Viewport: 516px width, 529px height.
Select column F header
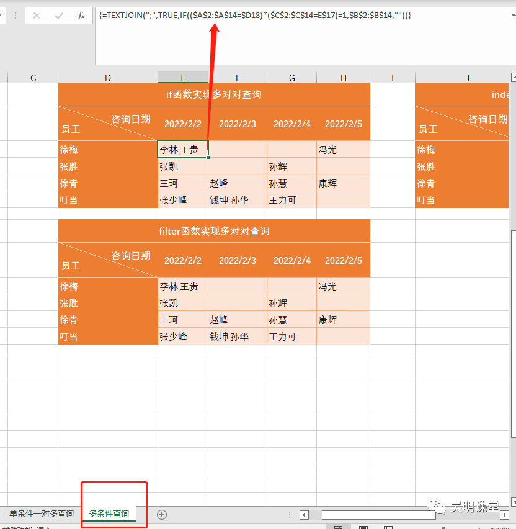tap(238, 78)
